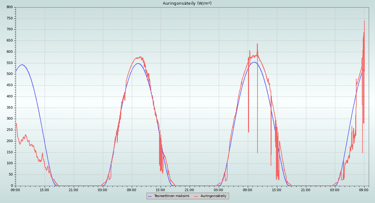
Task: Click the peak of the leftmost blue curve
Action: click(x=22, y=65)
